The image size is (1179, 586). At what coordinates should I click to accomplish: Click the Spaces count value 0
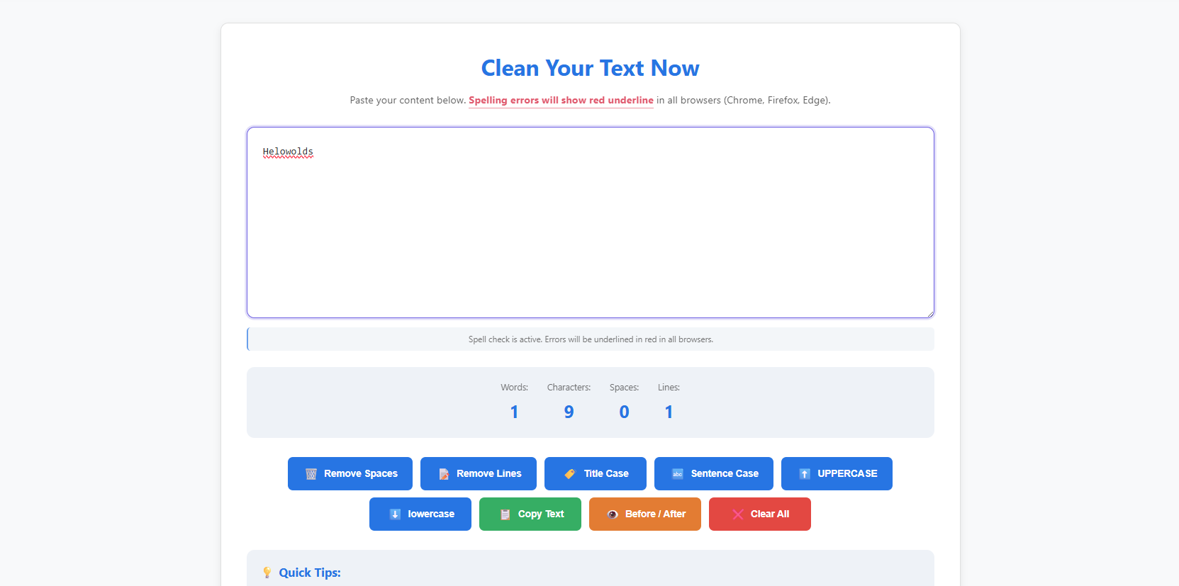tap(624, 412)
